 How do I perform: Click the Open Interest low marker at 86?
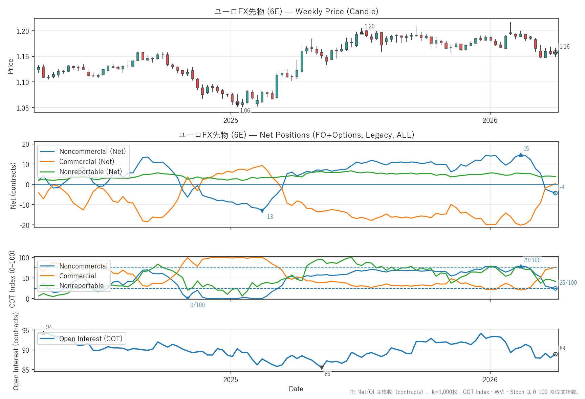[322, 368]
